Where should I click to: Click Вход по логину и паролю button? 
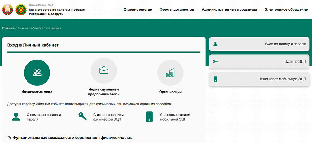[259, 44]
